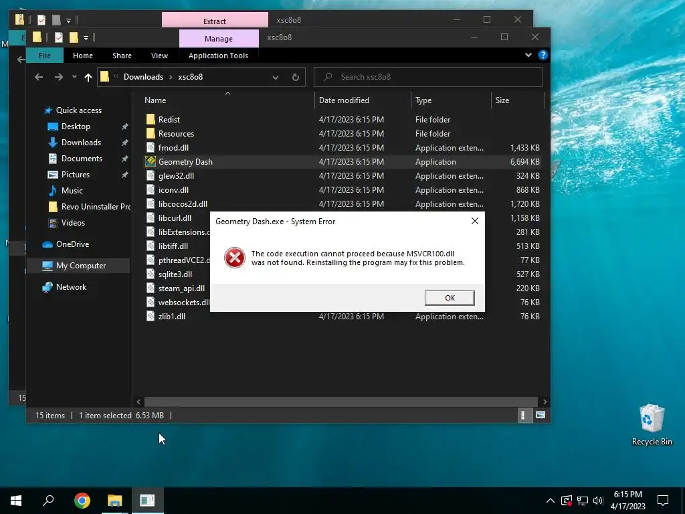Viewport: 685px width, 514px height.
Task: Click Properties icon in title bar toolbar
Action: tap(59, 37)
